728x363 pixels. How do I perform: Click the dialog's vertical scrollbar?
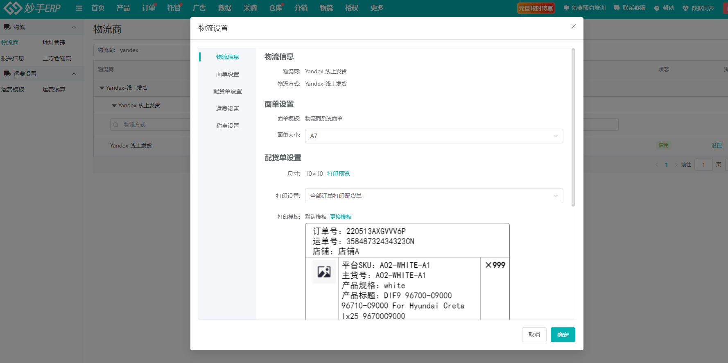[x=573, y=127]
